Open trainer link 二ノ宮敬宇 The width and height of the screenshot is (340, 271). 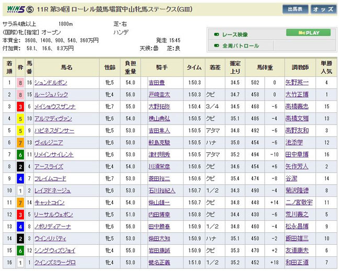pos(299,203)
